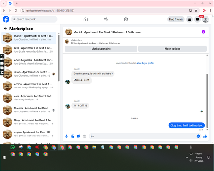Open the Leila apartment conversation
214x171 pixels.
pos(29,50)
